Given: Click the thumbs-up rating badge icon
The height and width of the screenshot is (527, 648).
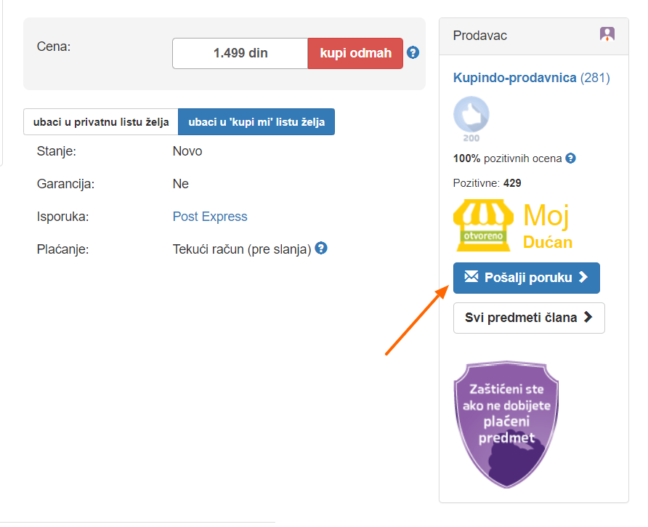Looking at the screenshot, I should (471, 115).
